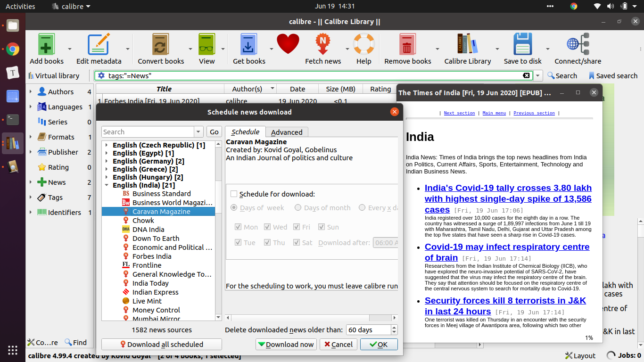Open the Typora text editor dock icon

tap(13, 73)
